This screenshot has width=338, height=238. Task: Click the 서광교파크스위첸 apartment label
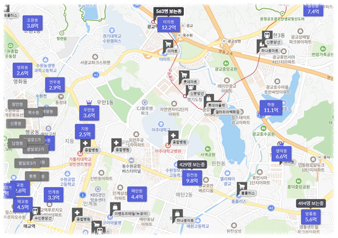[x=95, y=63]
